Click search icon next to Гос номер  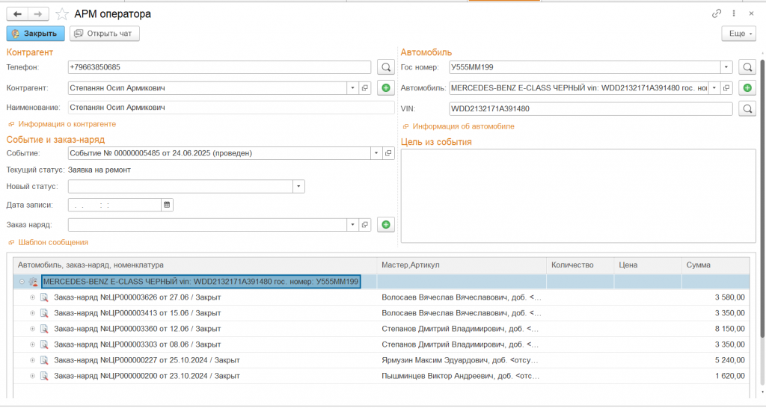click(747, 67)
